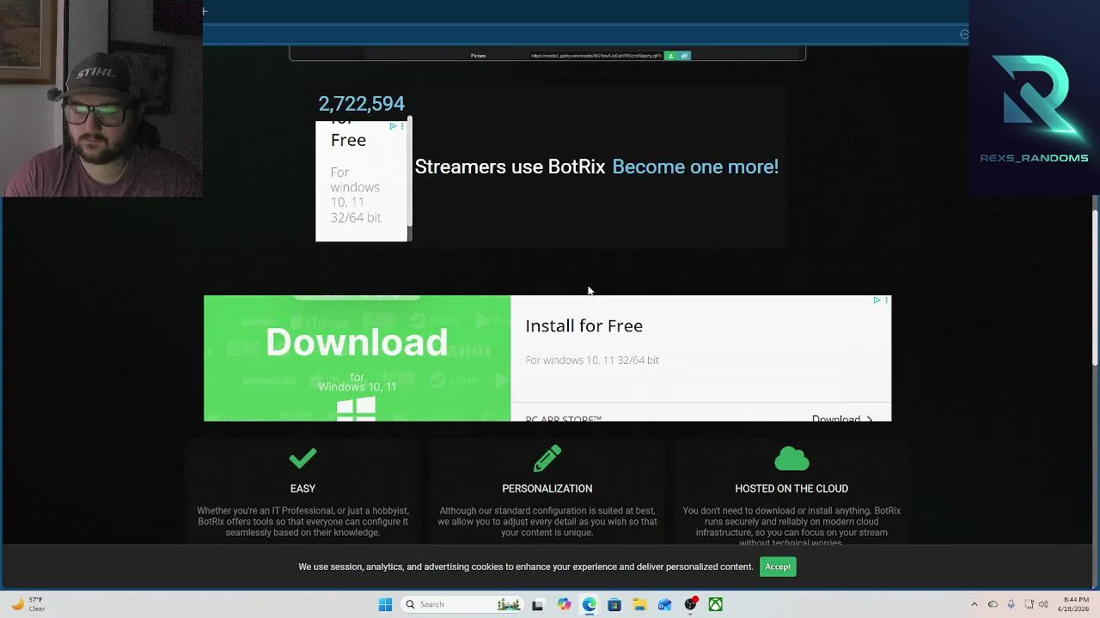This screenshot has width=1100, height=618.
Task: Click the small circular icon at top right bar
Action: (963, 34)
